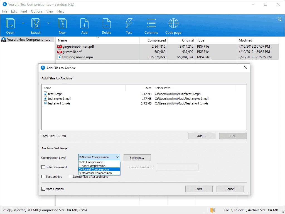This screenshot has width=285, height=214.
Task: Click the 315,275,824 compressed size cell
Action: coord(157,57)
